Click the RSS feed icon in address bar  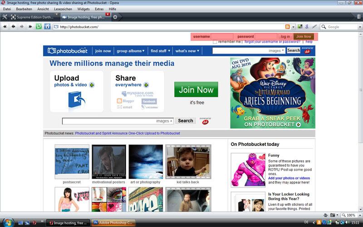tap(287, 27)
